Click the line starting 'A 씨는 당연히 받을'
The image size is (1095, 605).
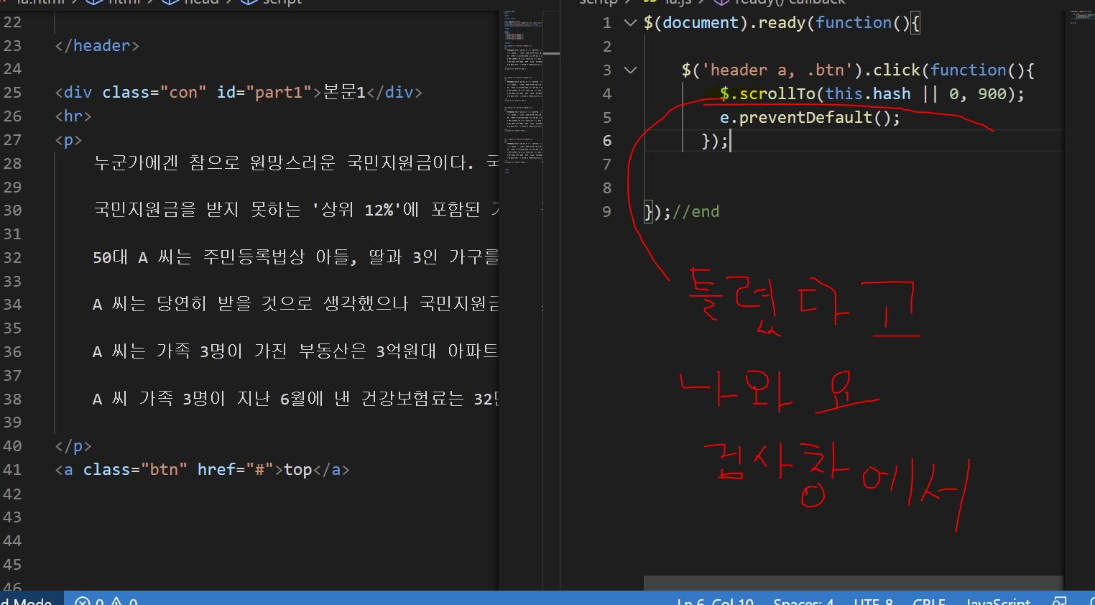coord(295,305)
